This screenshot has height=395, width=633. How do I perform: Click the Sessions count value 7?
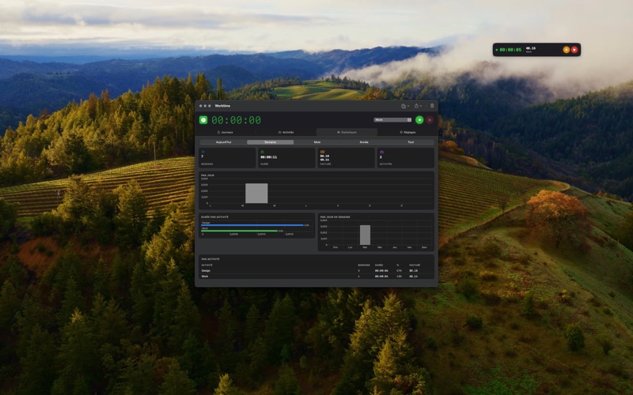[x=203, y=156]
